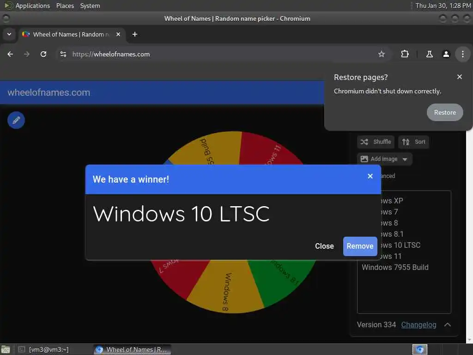This screenshot has height=355, width=473.
Task: Open the Add image dropdown
Action: point(384,159)
